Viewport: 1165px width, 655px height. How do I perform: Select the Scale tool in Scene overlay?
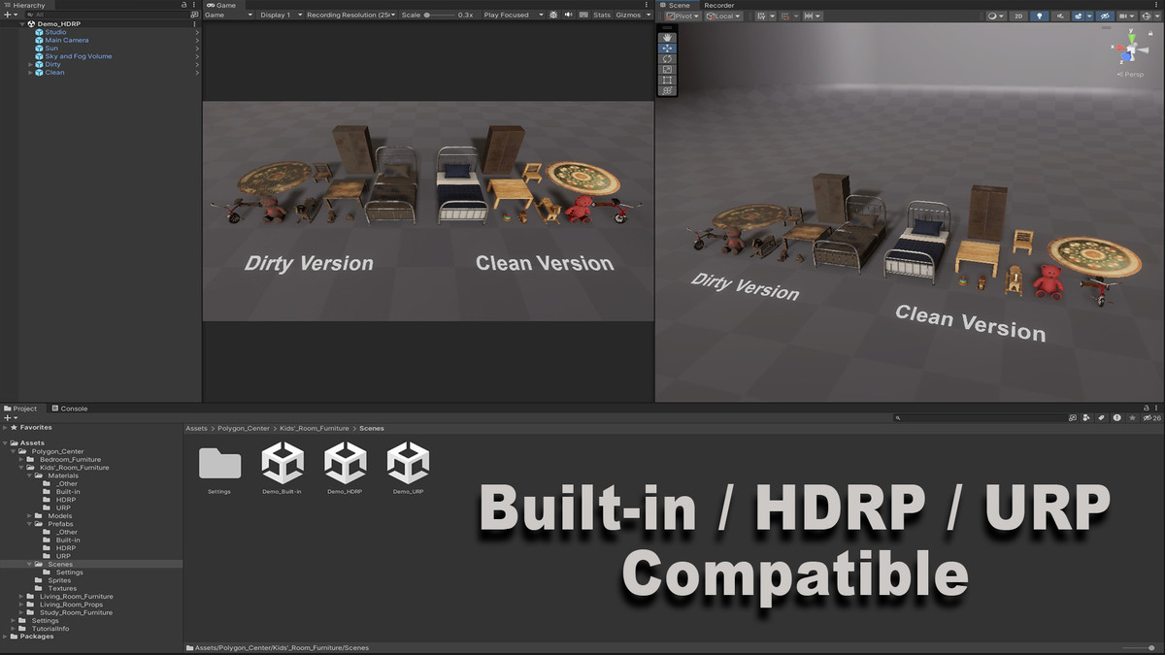667,69
